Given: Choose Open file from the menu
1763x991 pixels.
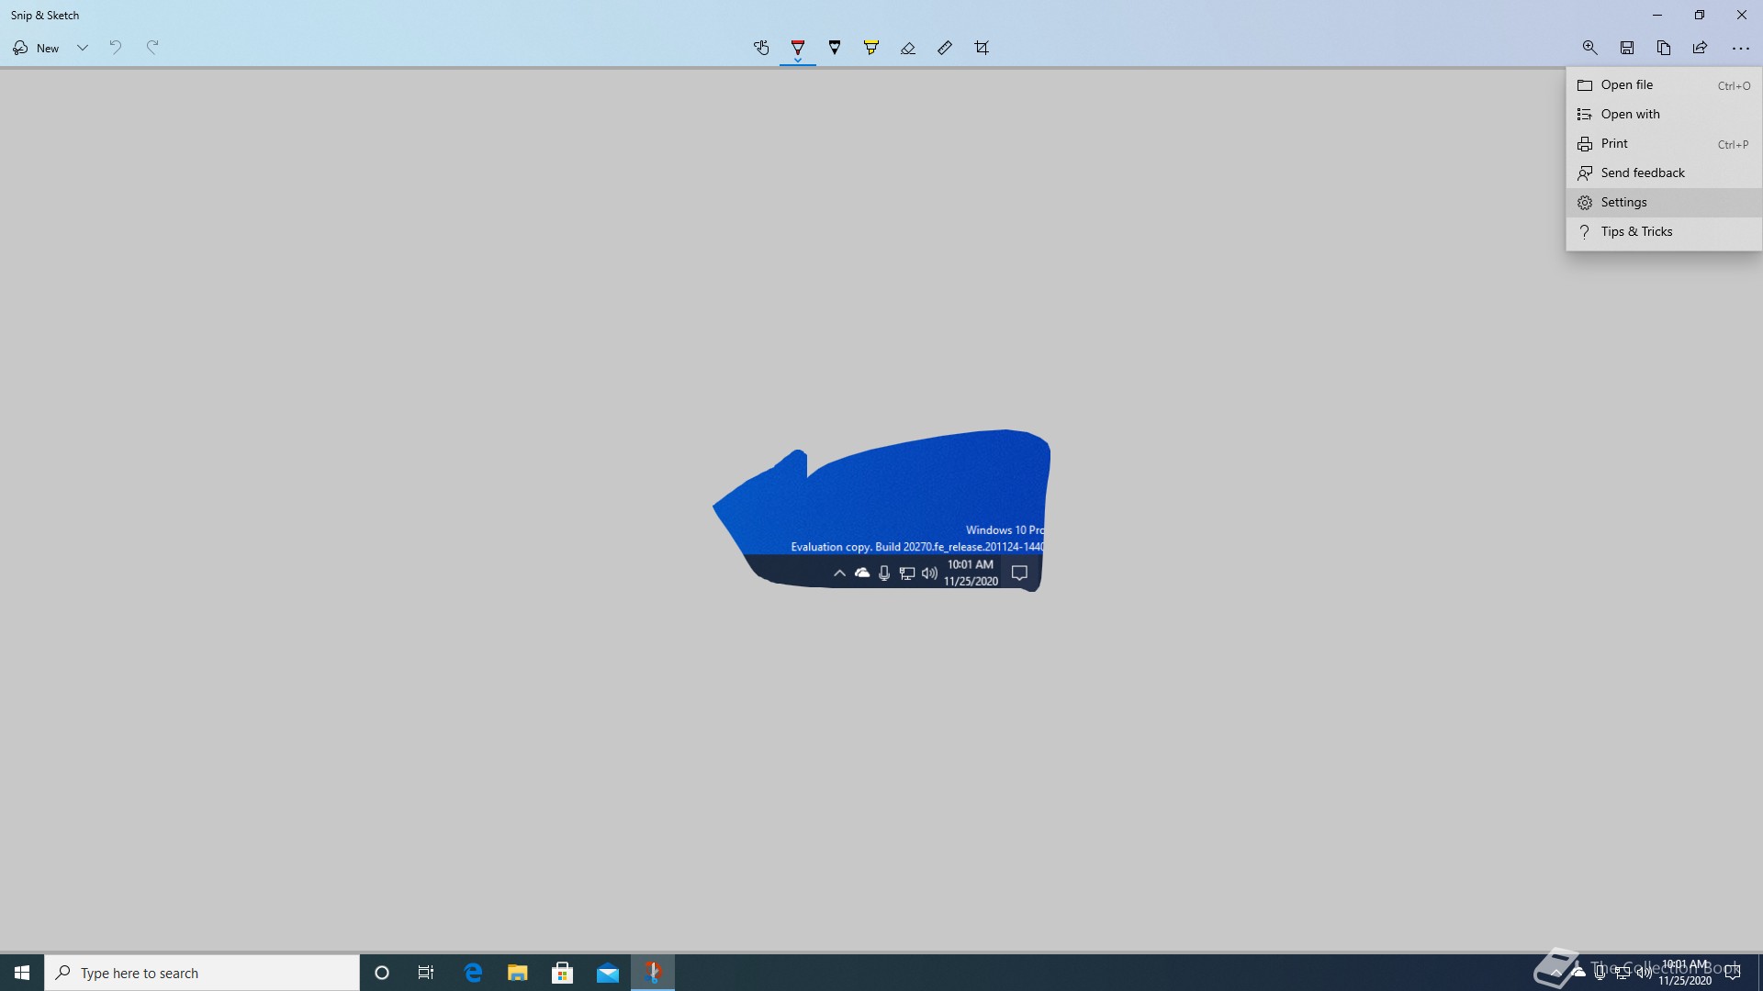Looking at the screenshot, I should tap(1626, 84).
